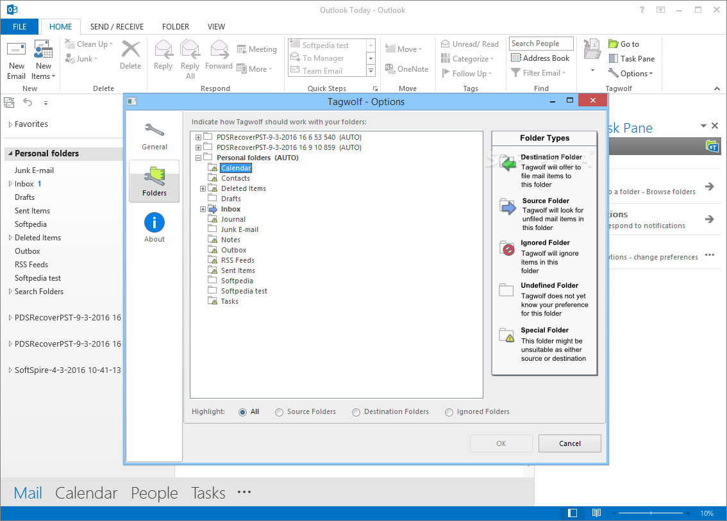This screenshot has width=727, height=521.
Task: Click the reading view status bar icon
Action: (596, 513)
